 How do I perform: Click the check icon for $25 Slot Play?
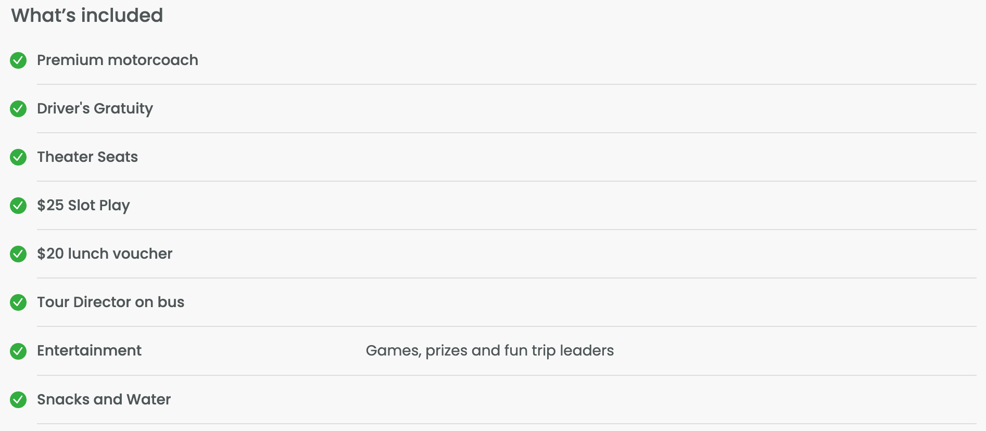18,206
